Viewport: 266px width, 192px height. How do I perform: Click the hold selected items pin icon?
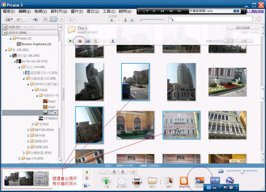click(87, 172)
